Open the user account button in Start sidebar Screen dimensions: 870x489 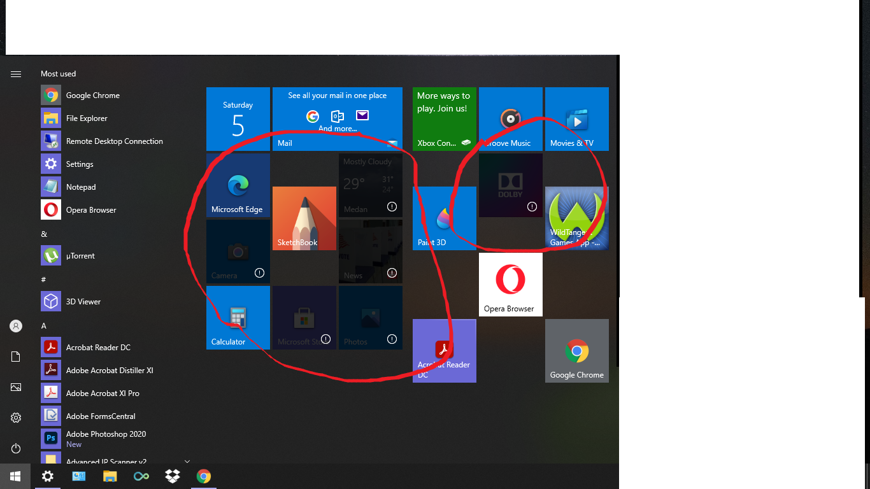point(16,326)
